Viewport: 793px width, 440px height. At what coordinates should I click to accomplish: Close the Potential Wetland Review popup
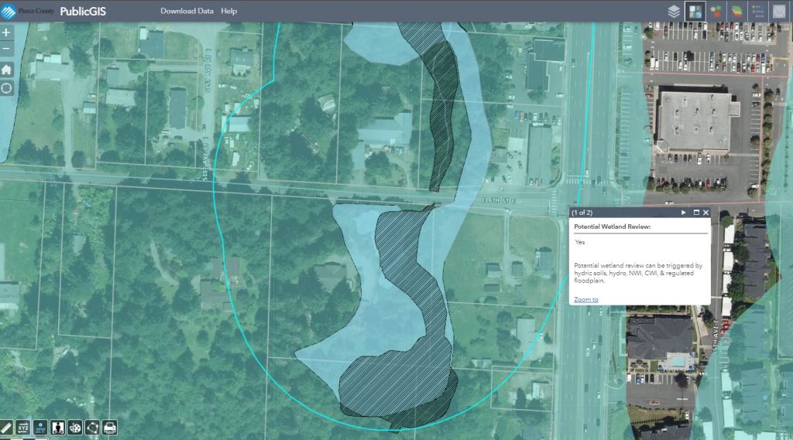tap(705, 212)
